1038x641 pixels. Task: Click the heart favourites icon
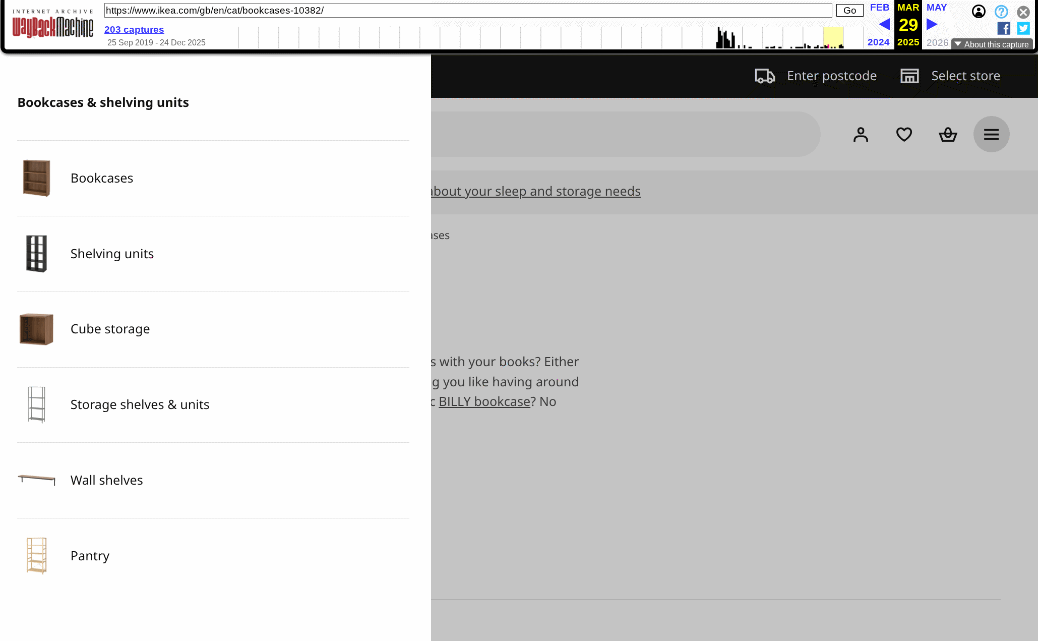point(904,135)
